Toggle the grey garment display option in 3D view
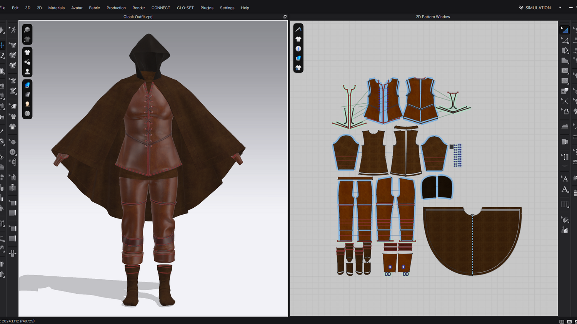Image resolution: width=577 pixels, height=324 pixels. click(27, 39)
